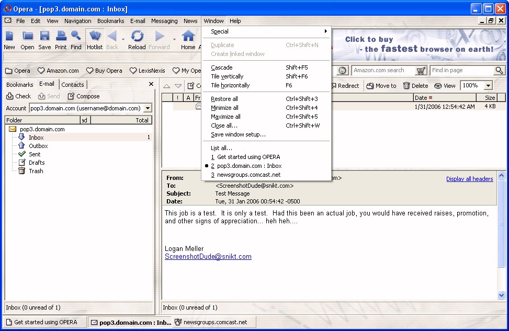
Task: Click the Save toolbar icon
Action: (44, 40)
